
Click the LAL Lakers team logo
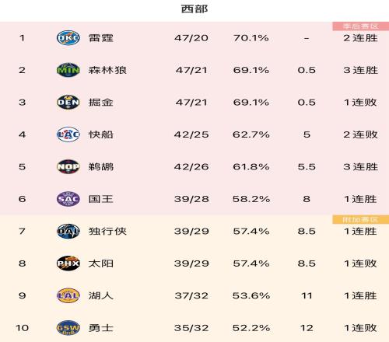[68, 295]
